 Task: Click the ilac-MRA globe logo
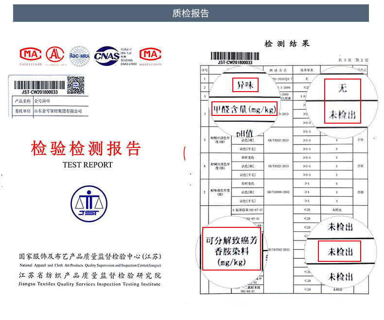[x=80, y=56]
